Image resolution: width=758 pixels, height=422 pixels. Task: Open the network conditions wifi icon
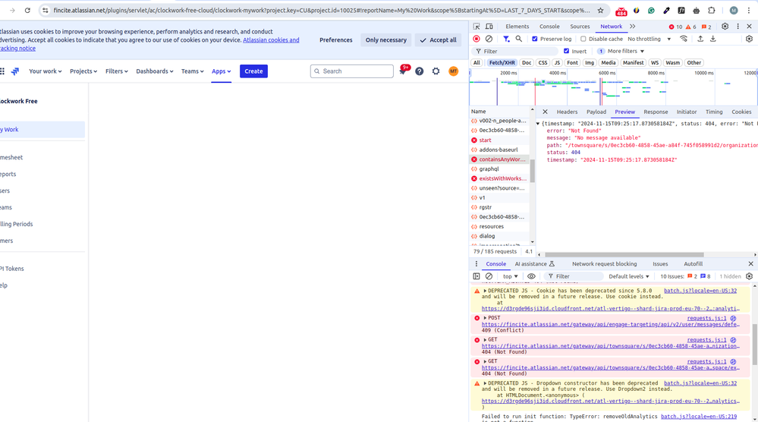coord(684,39)
